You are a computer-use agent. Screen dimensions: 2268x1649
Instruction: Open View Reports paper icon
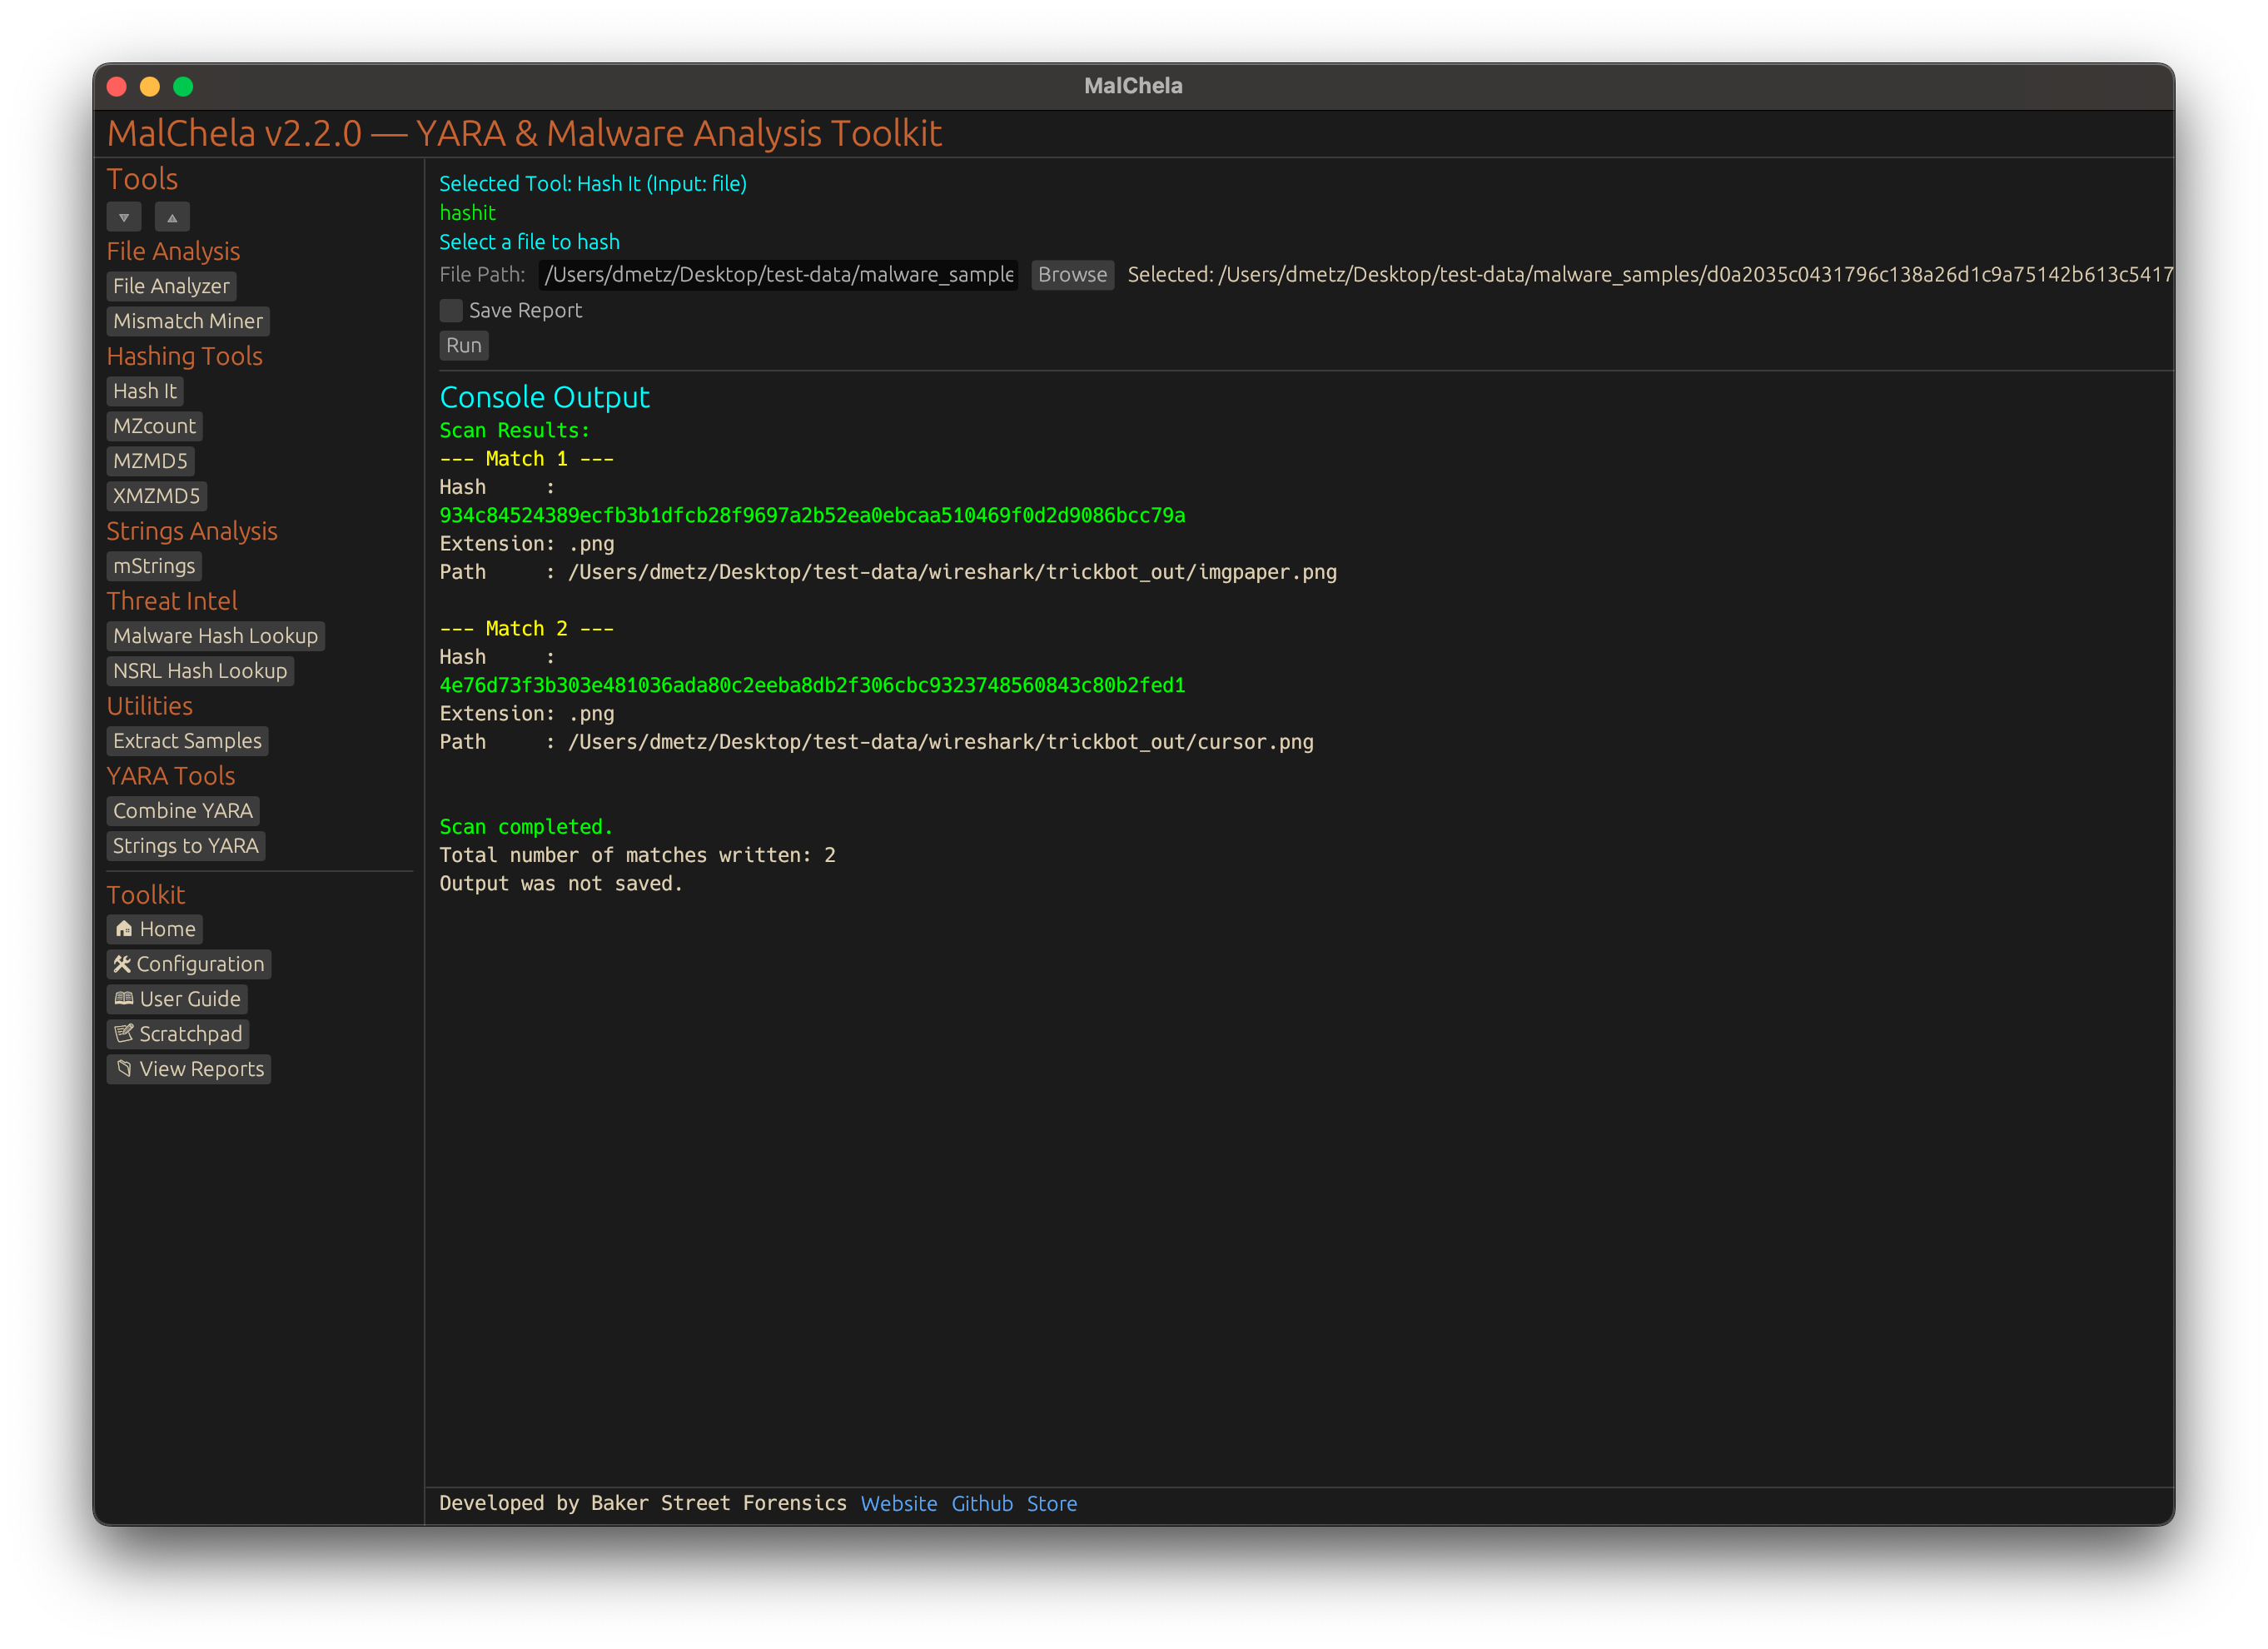pyautogui.click(x=189, y=1069)
